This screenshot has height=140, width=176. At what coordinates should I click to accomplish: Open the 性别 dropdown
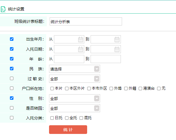pyautogui.click(x=74, y=98)
